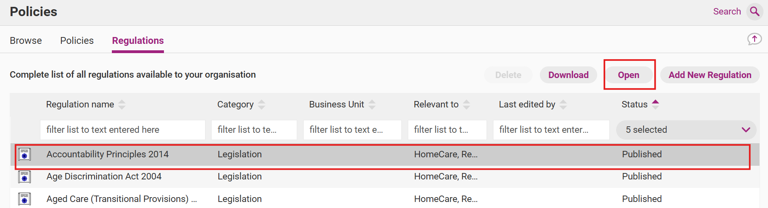
Task: Sort by Relevant to column arrows
Action: click(466, 105)
